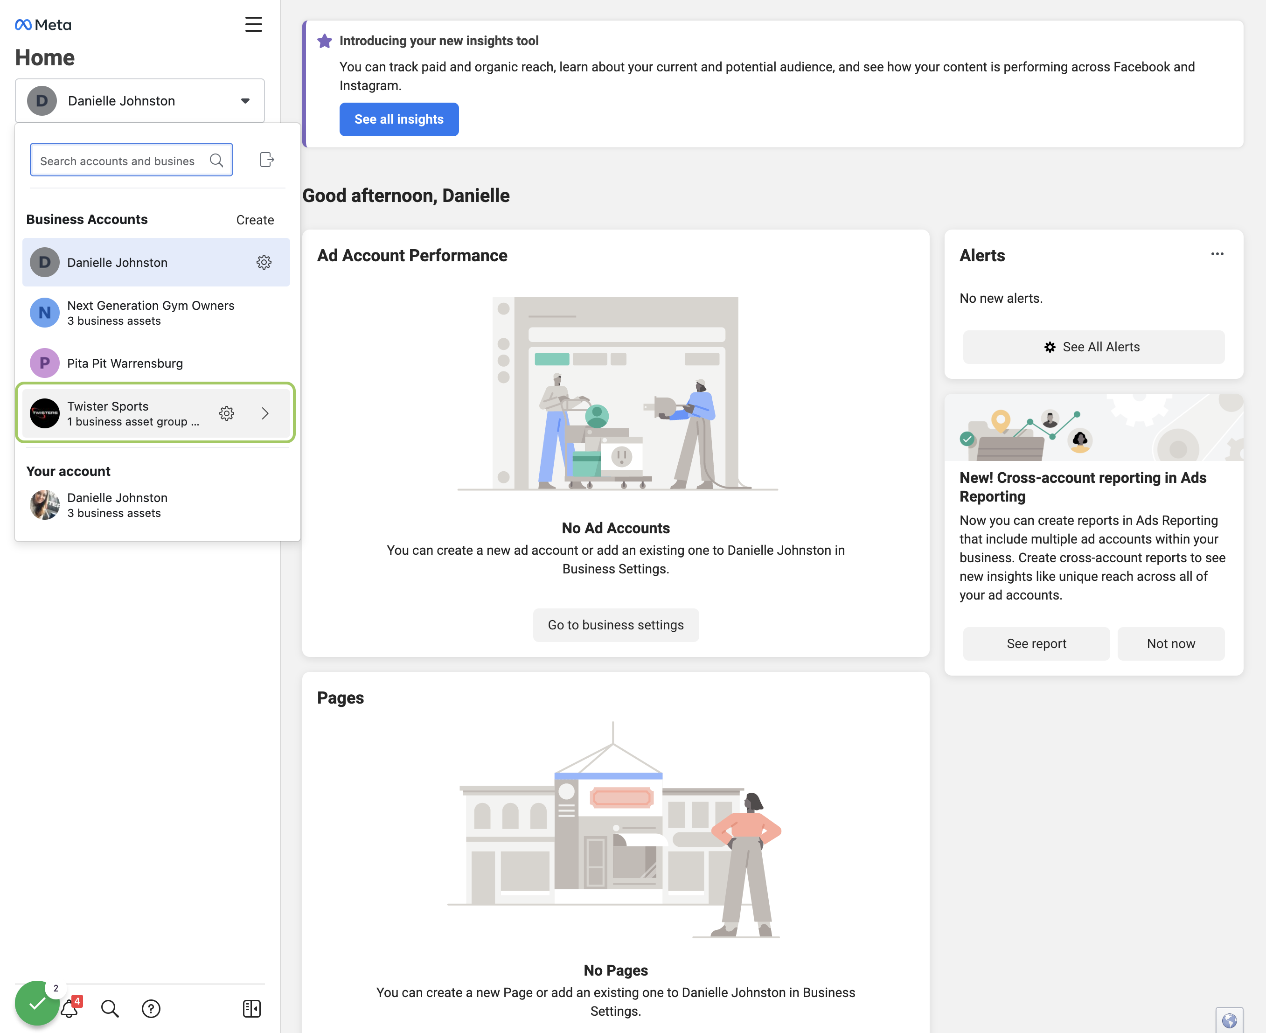This screenshot has height=1033, width=1266.
Task: Click the No new alerts text
Action: tap(1001, 299)
